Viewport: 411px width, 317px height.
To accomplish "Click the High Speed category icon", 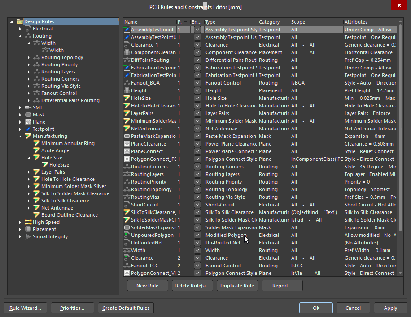I will click(x=28, y=222).
